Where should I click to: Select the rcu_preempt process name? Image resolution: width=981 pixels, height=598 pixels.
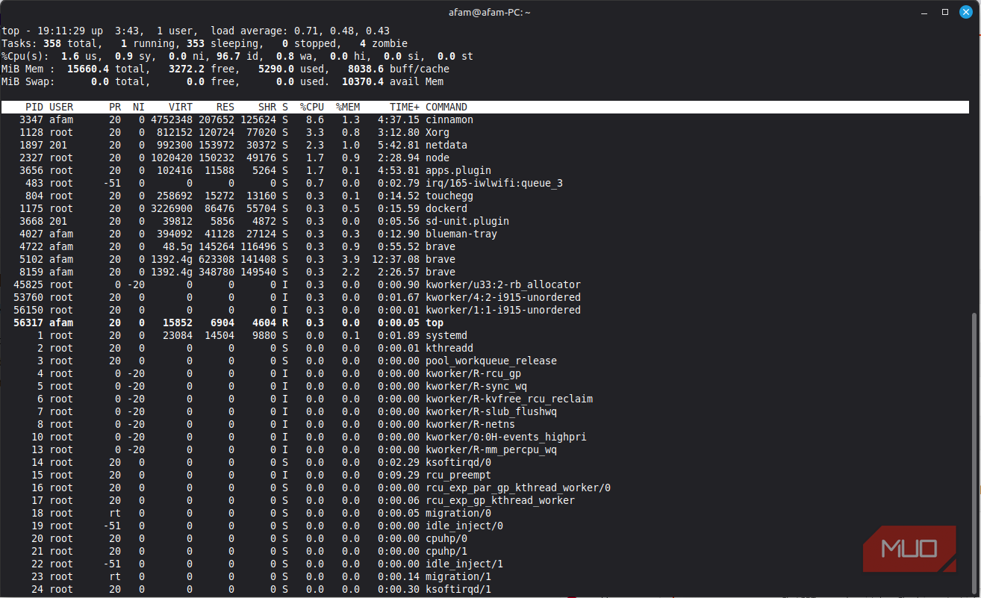click(x=458, y=475)
